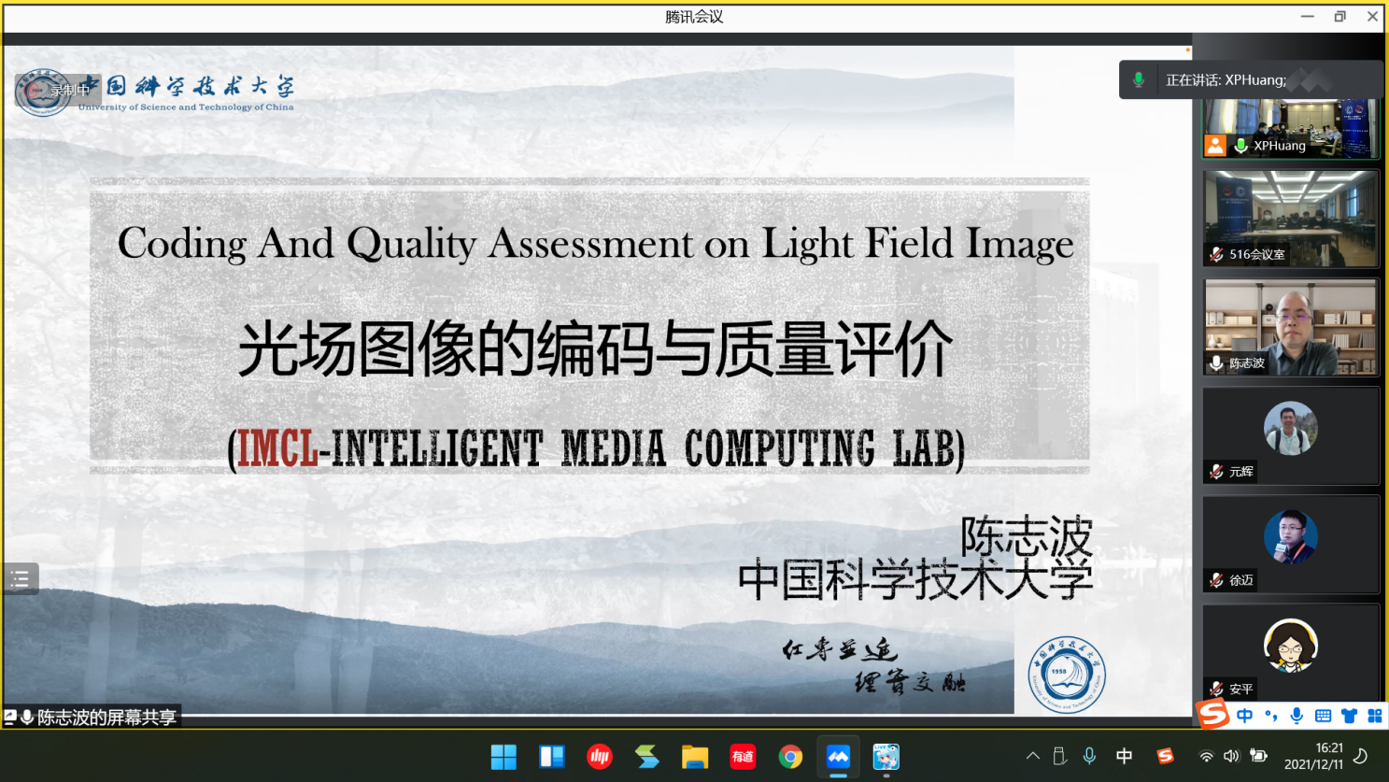Image resolution: width=1389 pixels, height=782 pixels.
Task: Select 徐迈 participant tile
Action: [1290, 544]
